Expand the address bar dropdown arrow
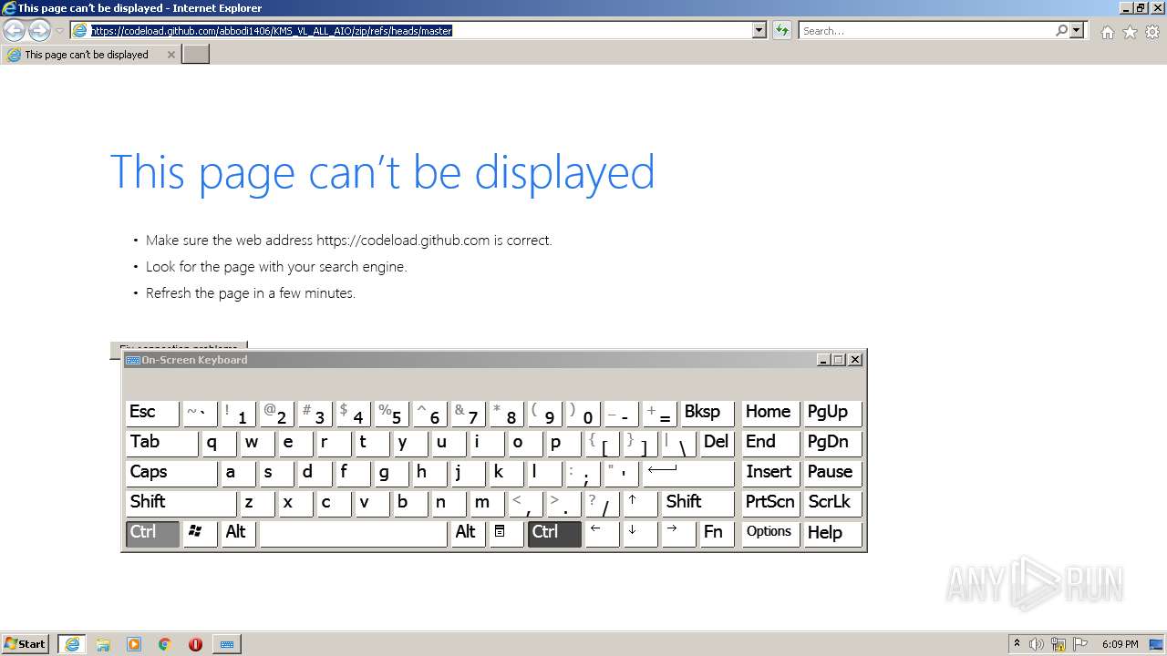The width and height of the screenshot is (1167, 656). tap(759, 30)
